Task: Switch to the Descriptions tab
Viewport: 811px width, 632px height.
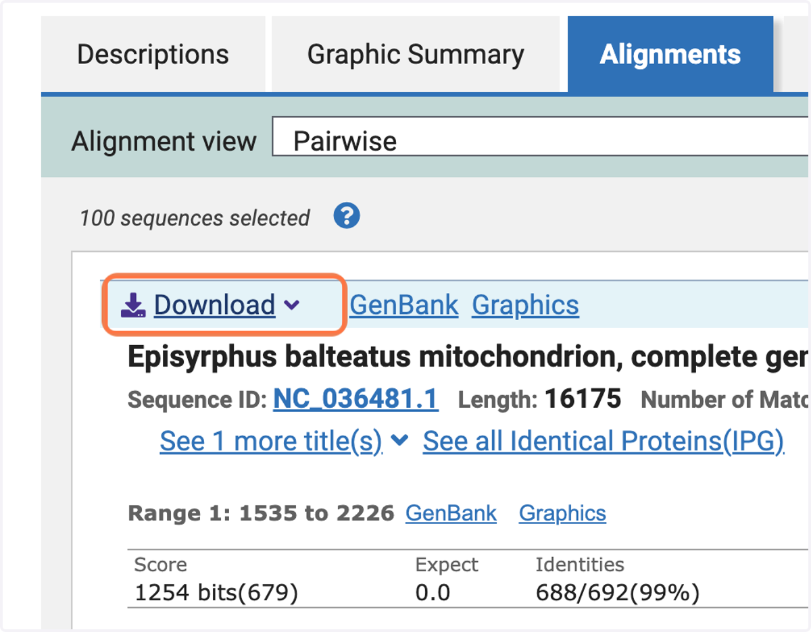Action: pos(153,54)
